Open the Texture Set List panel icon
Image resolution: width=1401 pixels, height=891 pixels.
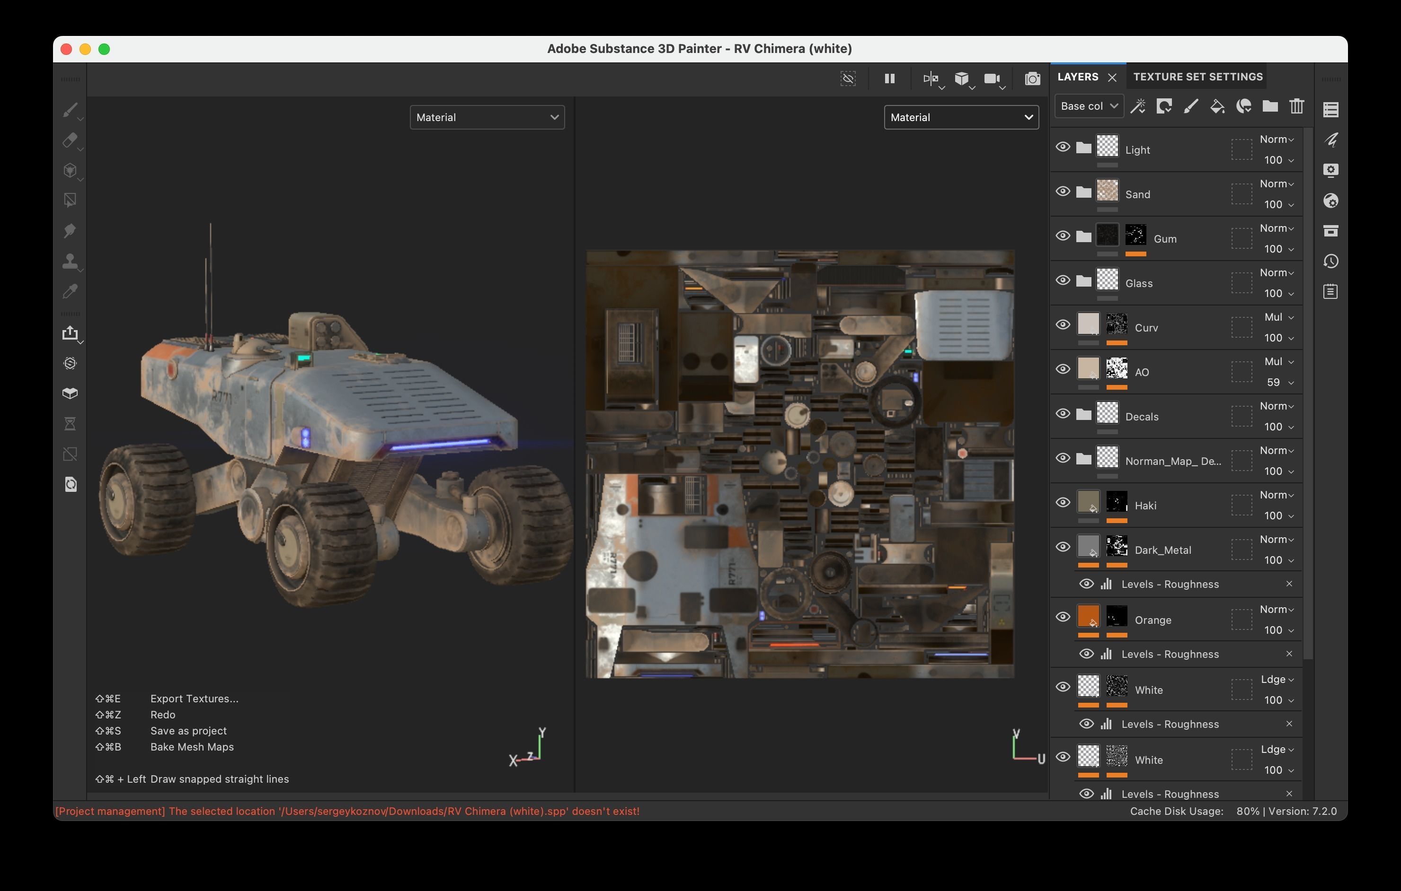tap(1330, 109)
